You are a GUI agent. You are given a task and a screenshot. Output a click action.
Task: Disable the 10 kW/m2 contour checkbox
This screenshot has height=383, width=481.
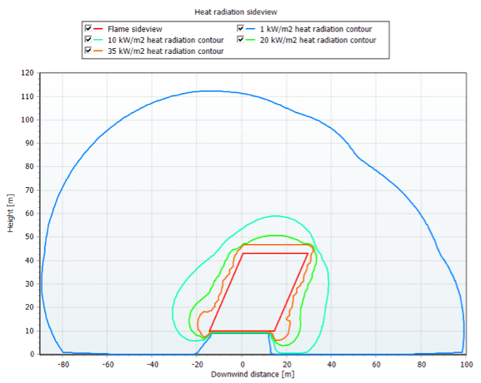88,40
